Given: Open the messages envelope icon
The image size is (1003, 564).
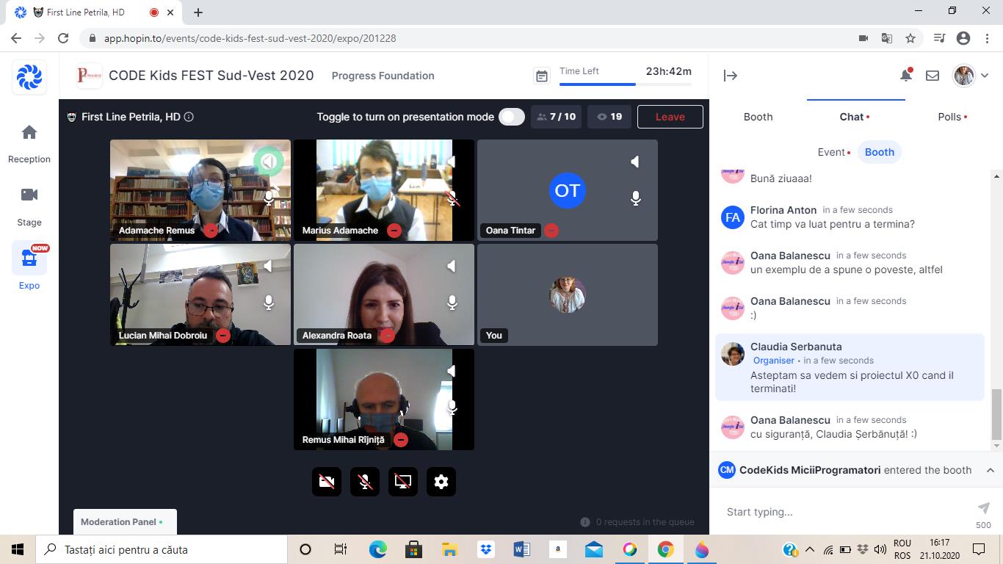Looking at the screenshot, I should click(x=933, y=76).
